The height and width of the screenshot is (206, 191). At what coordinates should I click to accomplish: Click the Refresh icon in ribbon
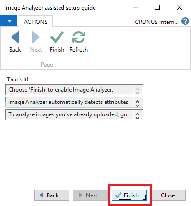point(79,37)
